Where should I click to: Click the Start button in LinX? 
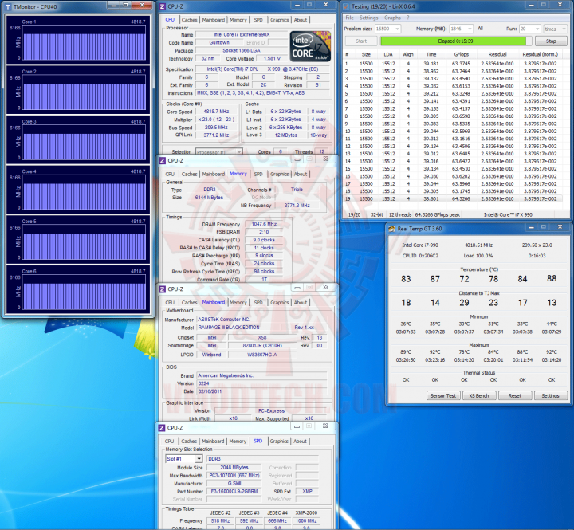[361, 41]
